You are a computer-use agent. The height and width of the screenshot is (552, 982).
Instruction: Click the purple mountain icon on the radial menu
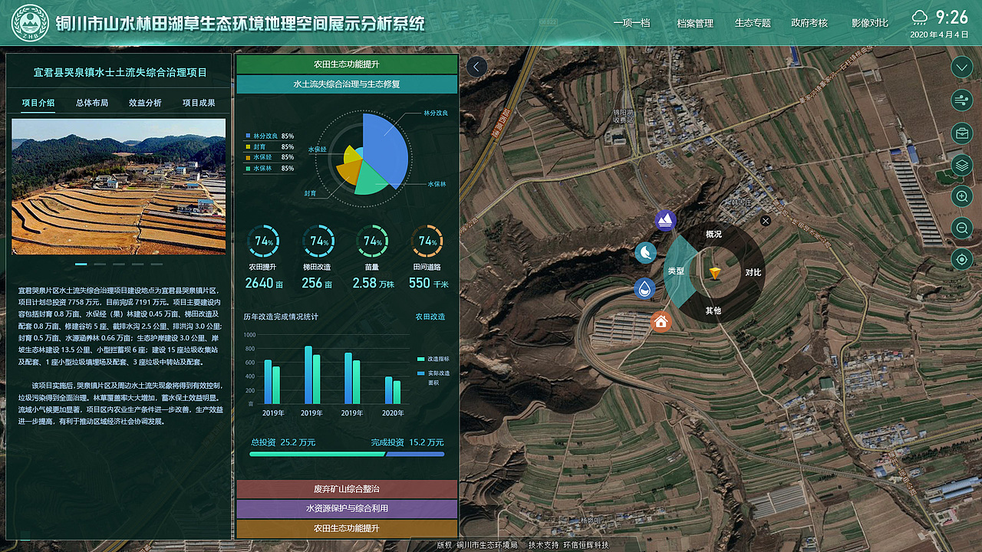665,221
